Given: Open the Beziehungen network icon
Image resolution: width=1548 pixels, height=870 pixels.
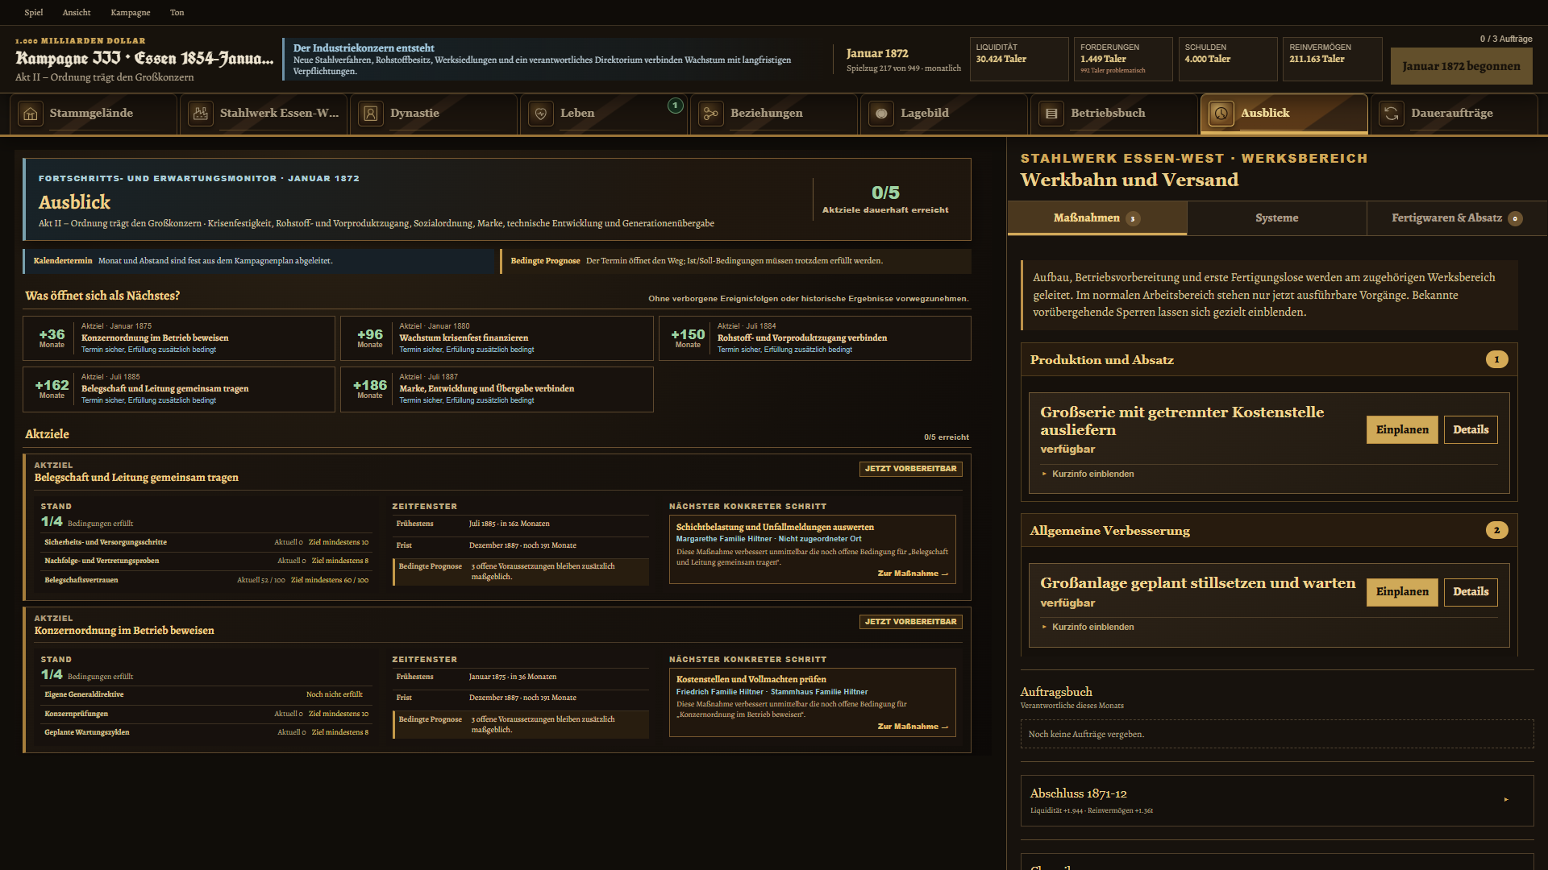Looking at the screenshot, I should coord(711,114).
